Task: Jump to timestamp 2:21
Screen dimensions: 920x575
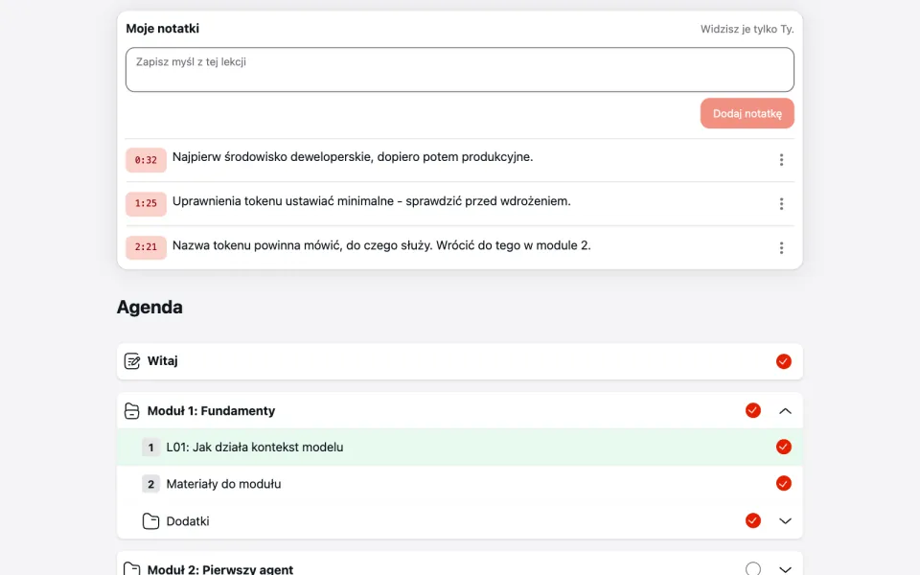Action: (x=146, y=247)
